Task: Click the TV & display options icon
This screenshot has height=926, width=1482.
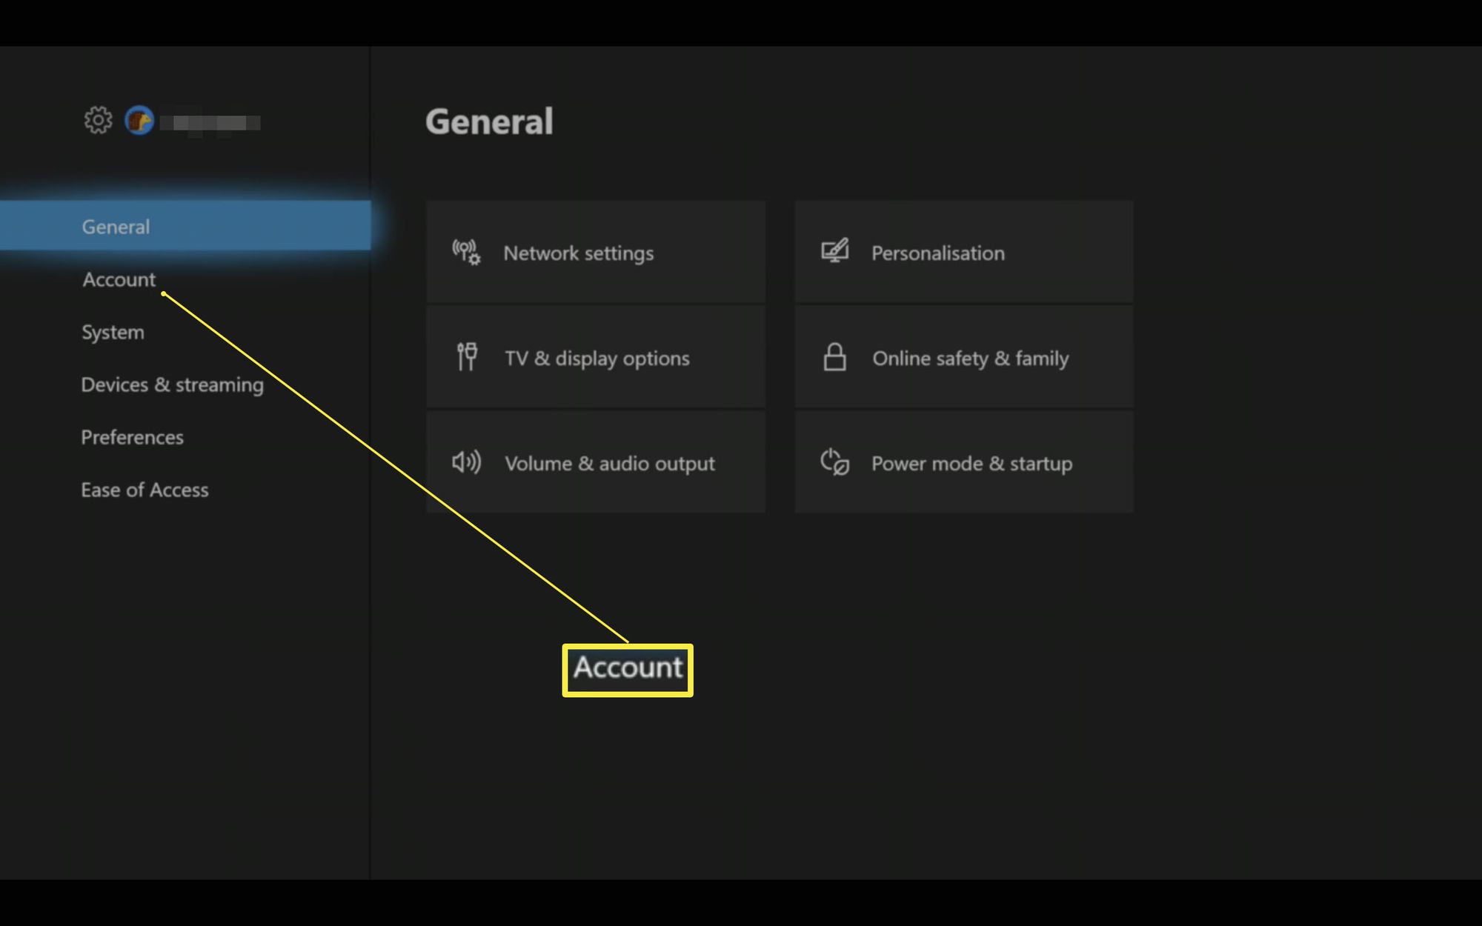Action: 464,357
